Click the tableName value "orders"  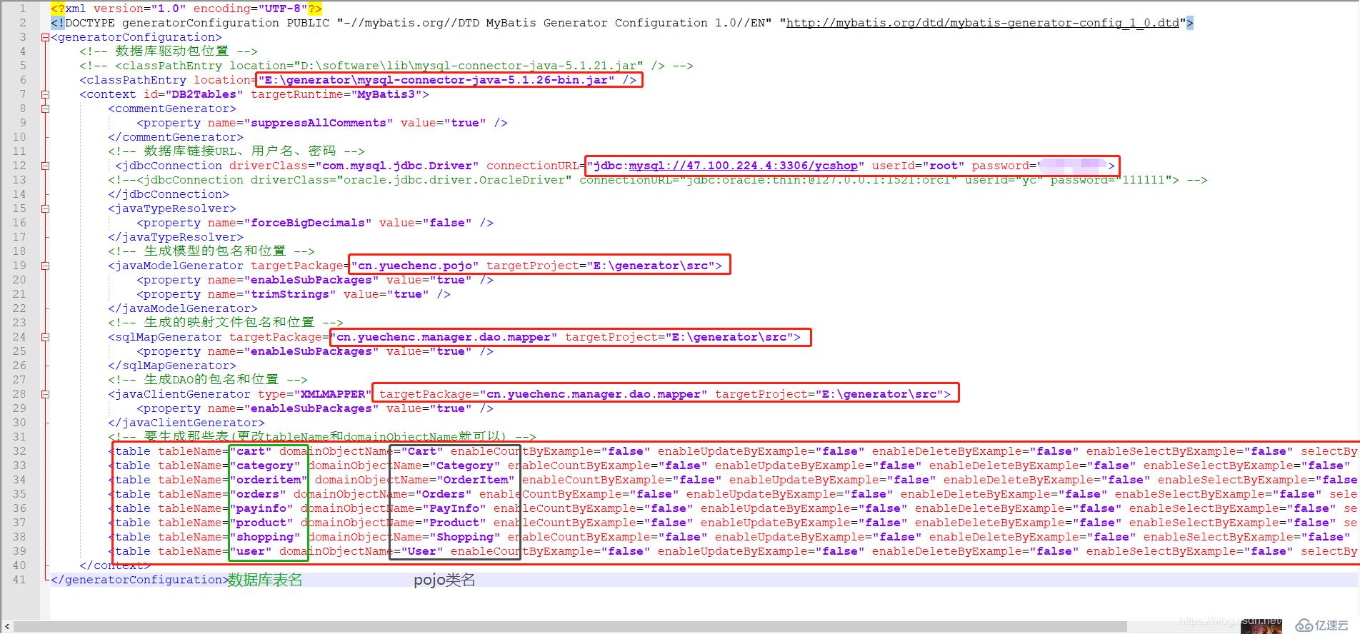click(x=258, y=494)
